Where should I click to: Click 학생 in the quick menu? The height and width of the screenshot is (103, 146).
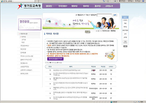point(125,23)
